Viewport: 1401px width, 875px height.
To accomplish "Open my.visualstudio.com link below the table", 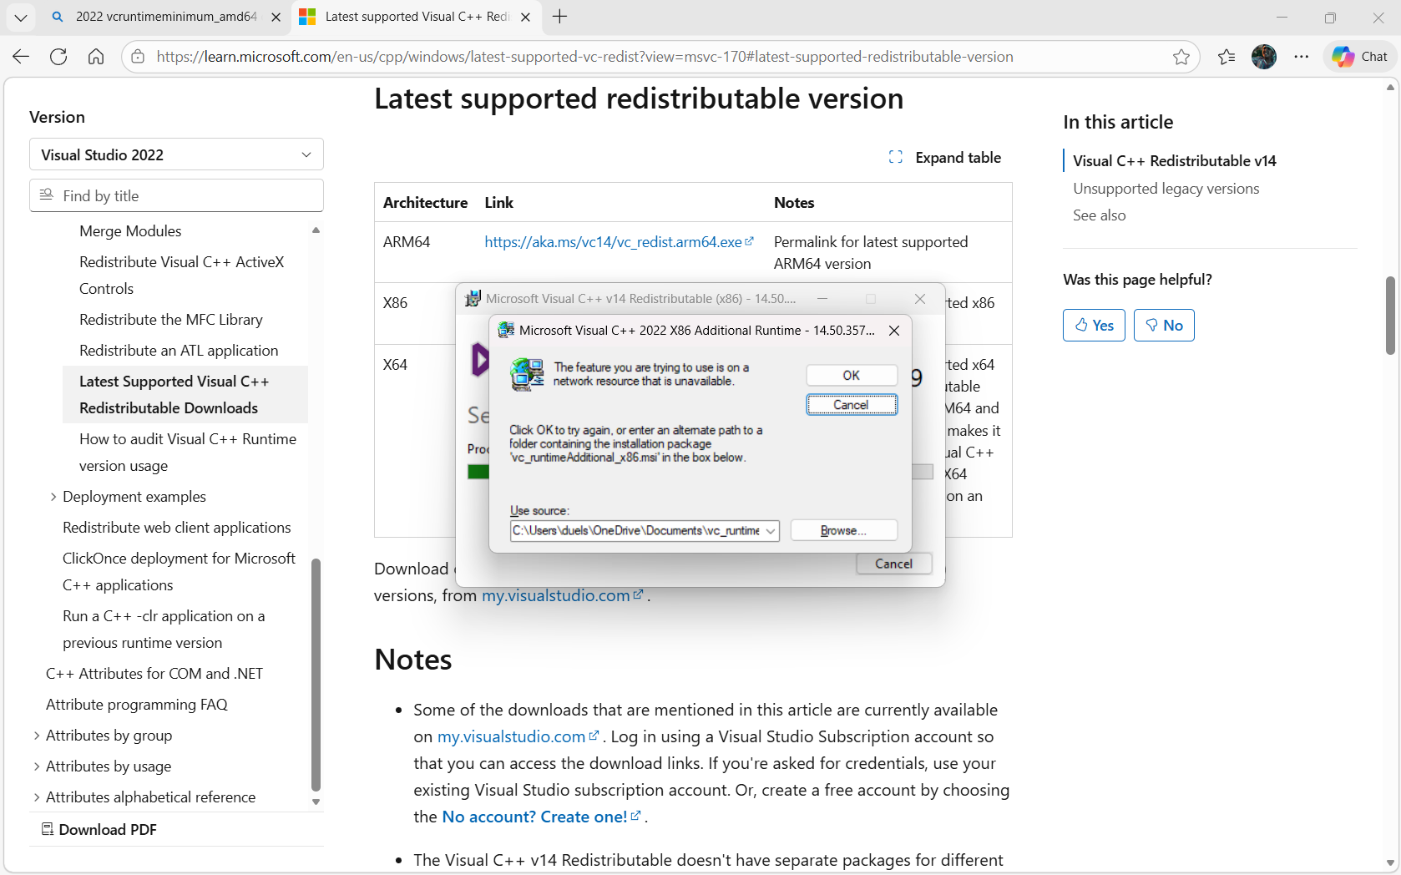I will (562, 595).
